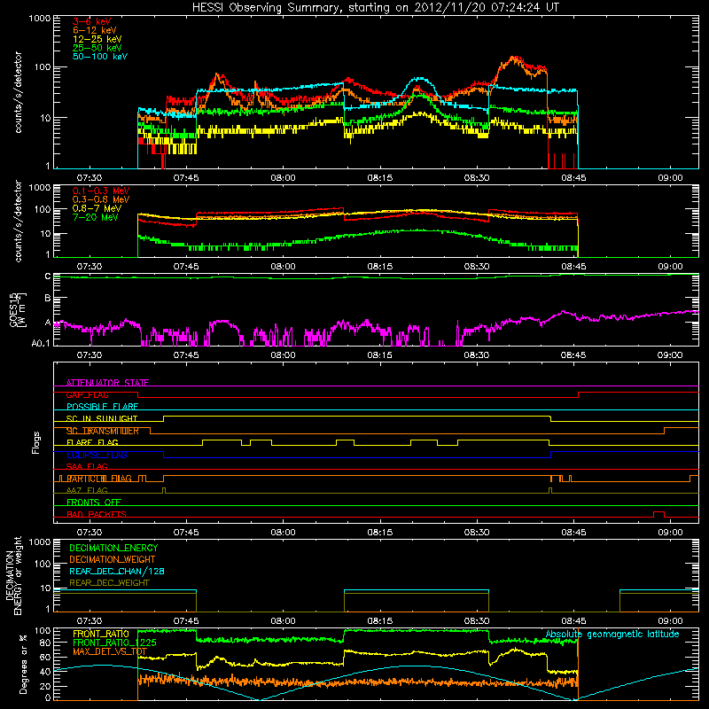This screenshot has width=709, height=709.
Task: Click 08:15 time tick under the MeV panel
Action: click(380, 267)
